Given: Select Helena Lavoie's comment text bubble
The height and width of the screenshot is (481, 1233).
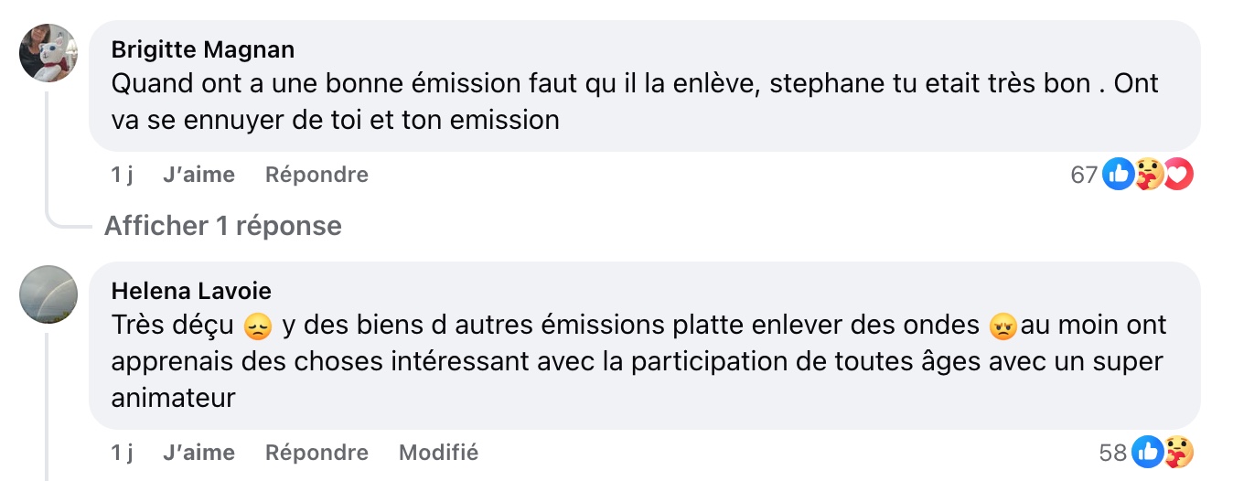Looking at the screenshot, I should click(644, 346).
